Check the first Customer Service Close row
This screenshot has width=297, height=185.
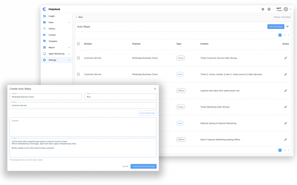(x=78, y=58)
